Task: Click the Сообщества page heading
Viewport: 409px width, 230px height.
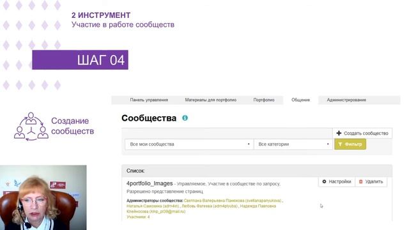Action: tap(149, 118)
